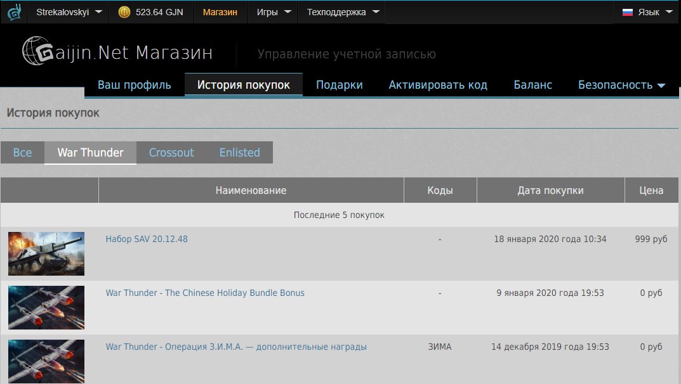Click the Gaijin.Net Магазин title text
This screenshot has width=681, height=384.
pos(134,53)
